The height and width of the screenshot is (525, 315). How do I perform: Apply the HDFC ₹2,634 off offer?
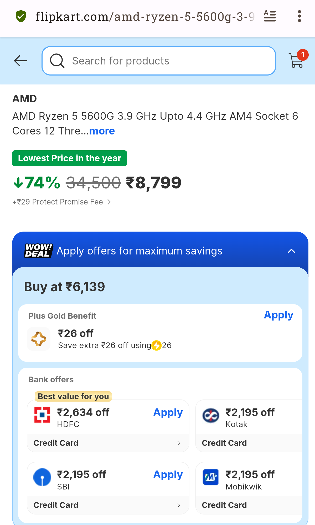pos(168,413)
